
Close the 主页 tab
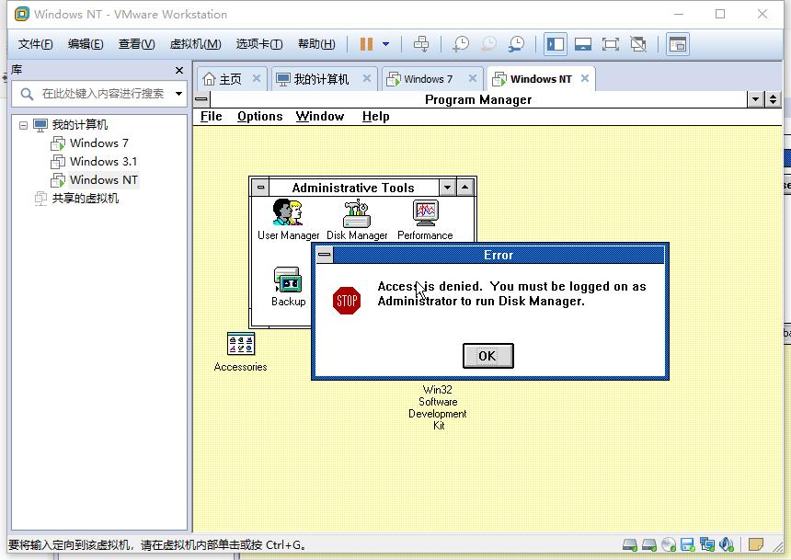click(257, 79)
